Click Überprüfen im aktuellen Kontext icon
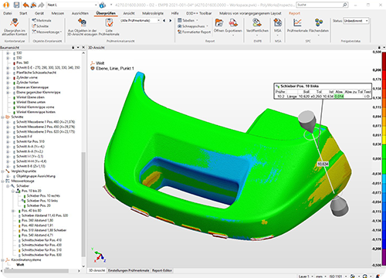This screenshot has width=386, height=278. pyautogui.click(x=15, y=23)
